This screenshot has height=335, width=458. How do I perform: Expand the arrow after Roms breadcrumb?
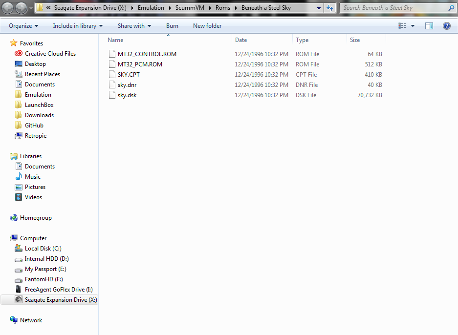[x=236, y=8]
